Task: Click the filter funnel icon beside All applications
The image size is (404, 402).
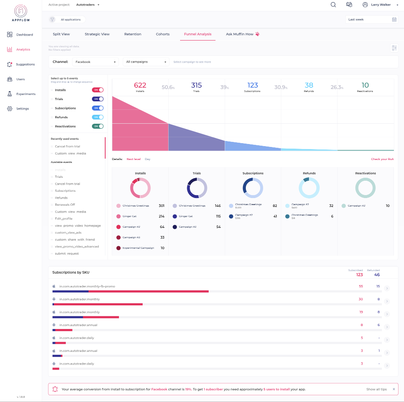Action: coord(52,19)
